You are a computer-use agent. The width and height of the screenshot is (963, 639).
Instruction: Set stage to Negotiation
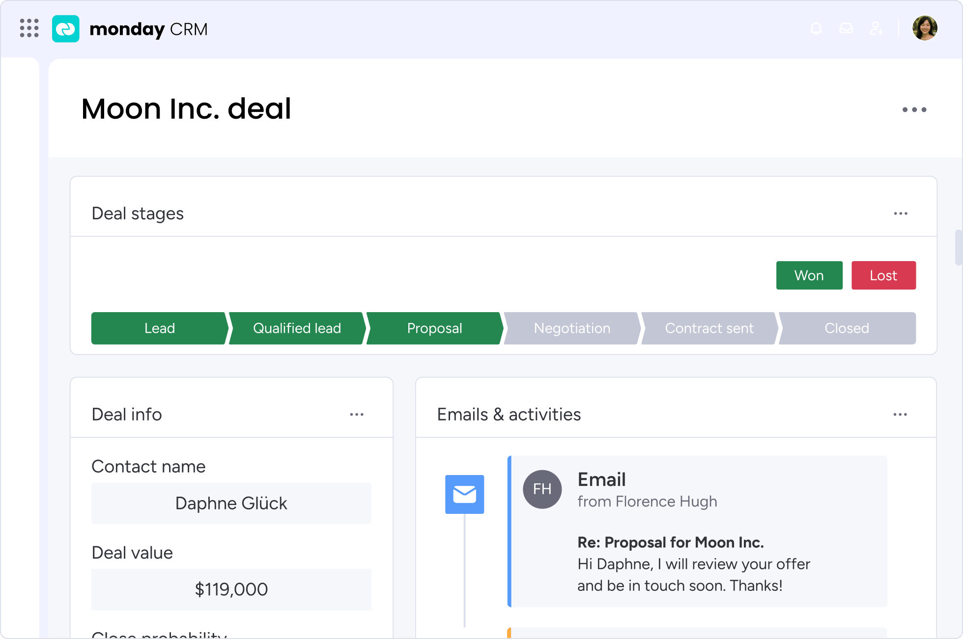[572, 328]
